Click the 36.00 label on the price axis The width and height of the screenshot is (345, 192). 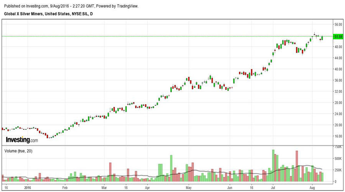(x=338, y=80)
